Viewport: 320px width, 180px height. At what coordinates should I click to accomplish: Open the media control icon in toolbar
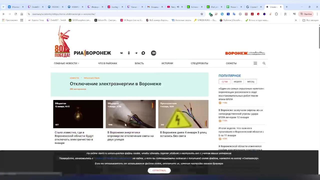[x=294, y=14]
